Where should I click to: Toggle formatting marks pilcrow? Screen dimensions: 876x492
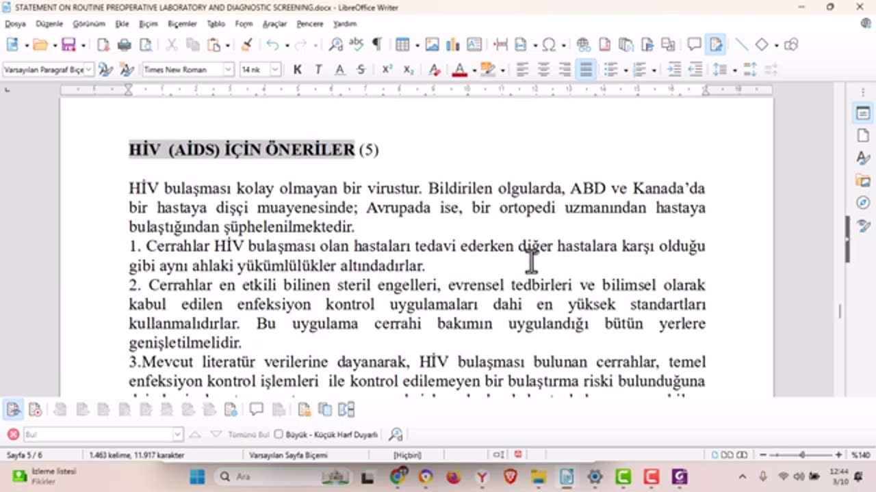coord(376,45)
